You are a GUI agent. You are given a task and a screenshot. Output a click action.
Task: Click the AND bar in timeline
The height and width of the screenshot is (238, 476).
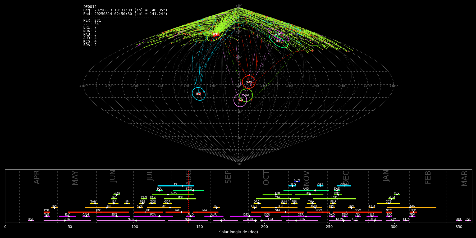point(306,190)
